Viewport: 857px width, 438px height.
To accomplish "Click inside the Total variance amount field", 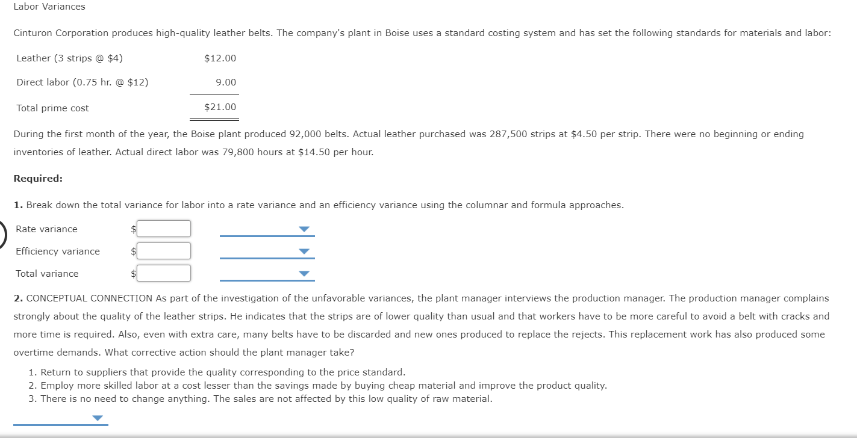I will click(163, 273).
